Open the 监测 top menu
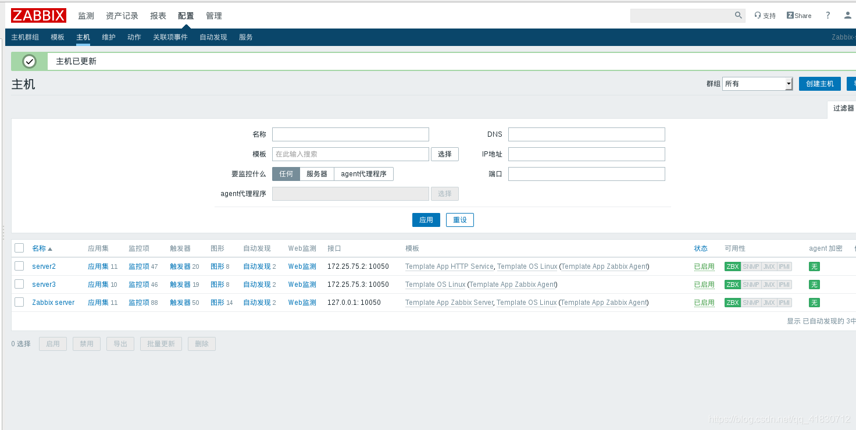This screenshot has width=856, height=430. click(86, 16)
